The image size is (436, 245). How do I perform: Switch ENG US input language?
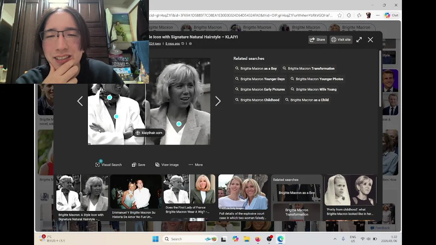(x=353, y=239)
